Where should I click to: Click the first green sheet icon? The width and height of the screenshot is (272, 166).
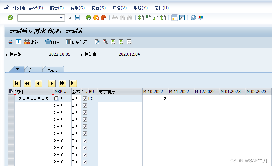[113, 42]
